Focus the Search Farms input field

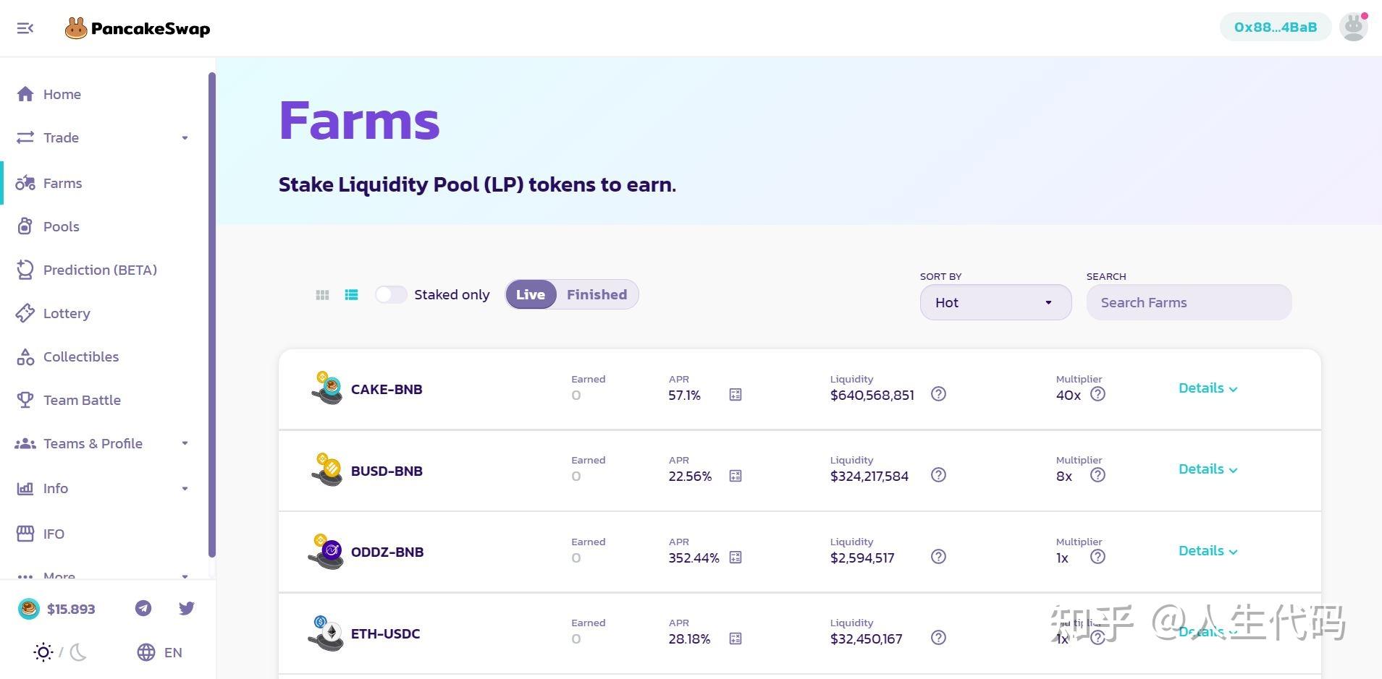point(1189,302)
